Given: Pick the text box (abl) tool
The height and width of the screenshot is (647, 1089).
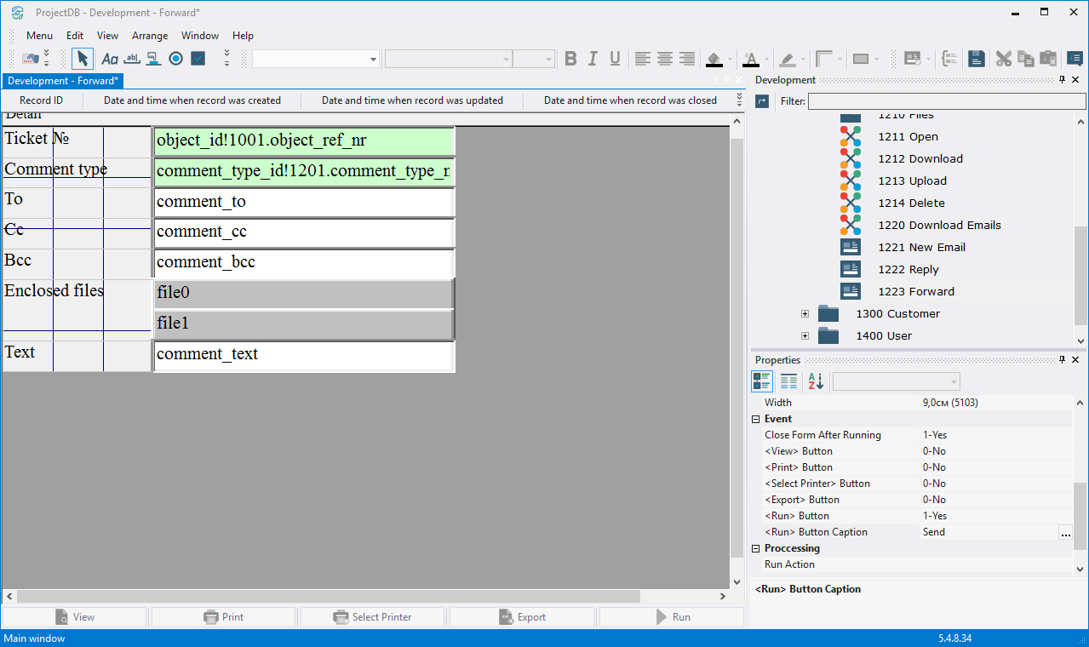Looking at the screenshot, I should coord(132,59).
